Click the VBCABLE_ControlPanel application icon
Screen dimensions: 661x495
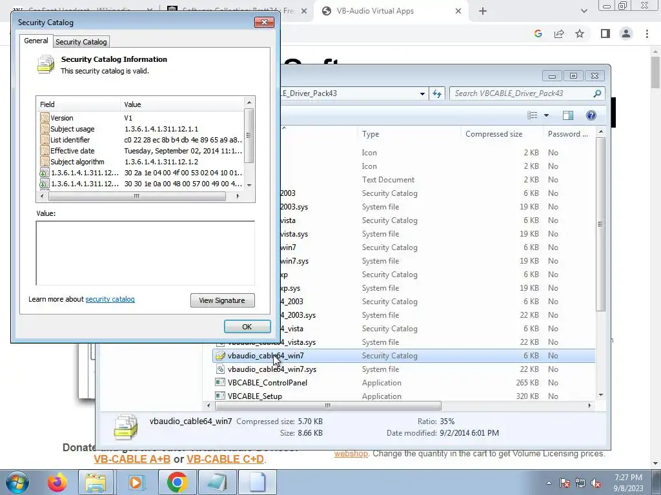pyautogui.click(x=219, y=383)
